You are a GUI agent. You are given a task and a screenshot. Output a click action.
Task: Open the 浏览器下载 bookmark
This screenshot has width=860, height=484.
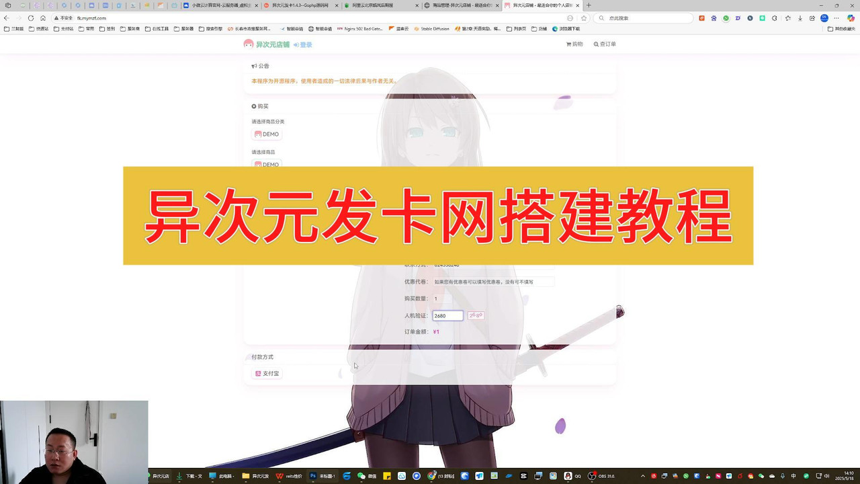click(566, 29)
